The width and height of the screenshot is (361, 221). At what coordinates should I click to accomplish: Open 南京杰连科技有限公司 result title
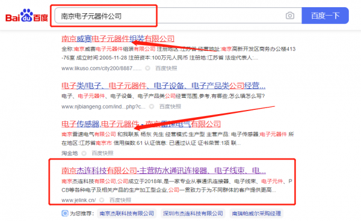(164, 171)
